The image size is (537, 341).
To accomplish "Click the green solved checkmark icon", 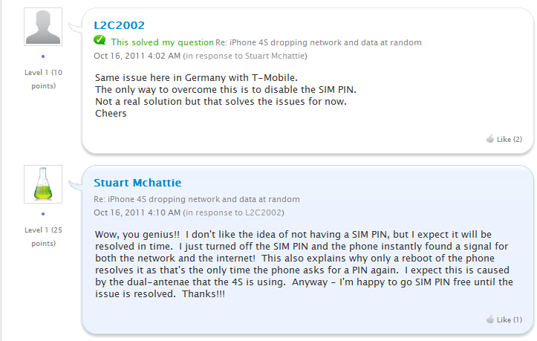I will [x=100, y=40].
